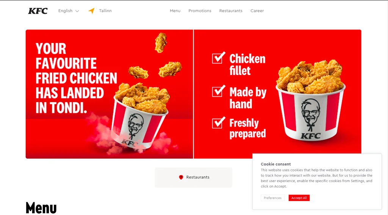Viewport: 388px width, 215px height.
Task: Click the orange location arrow icon
Action: tap(91, 11)
